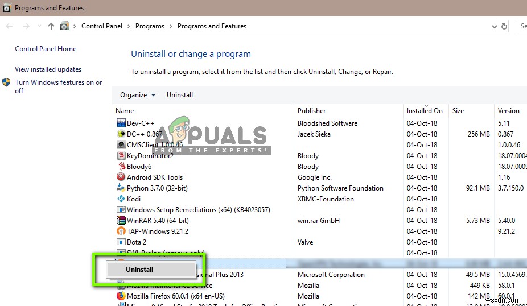This screenshot has width=527, height=306.
Task: Select the Android SDK Tools entry
Action: (155, 177)
